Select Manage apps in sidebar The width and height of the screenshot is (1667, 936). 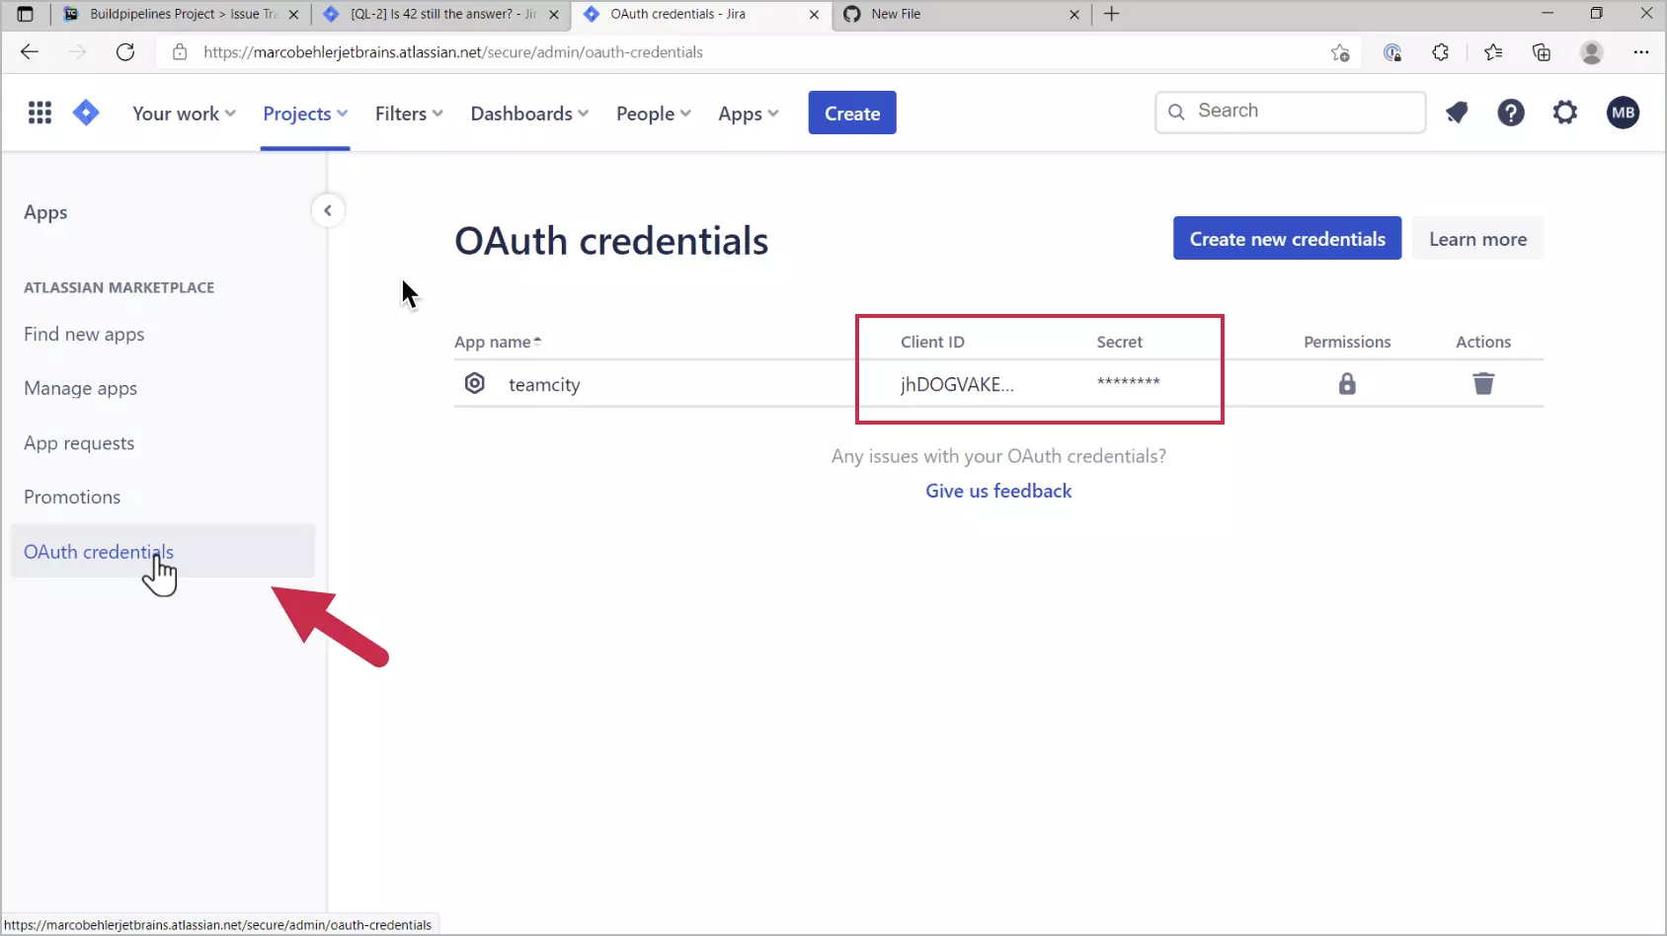(81, 389)
